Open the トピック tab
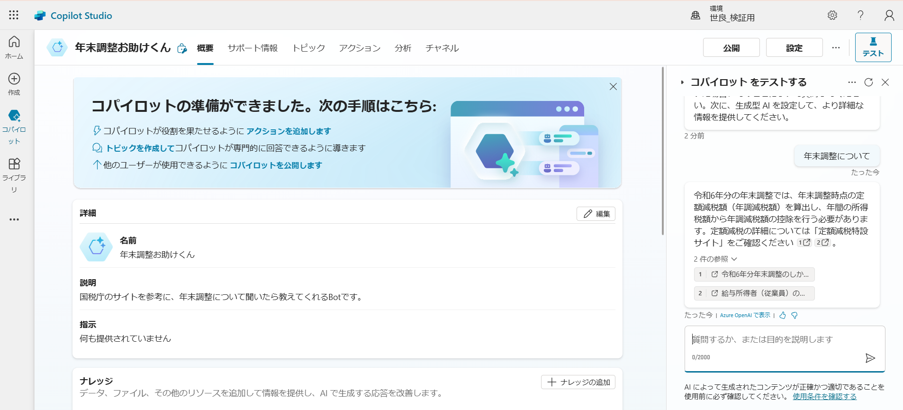903x410 pixels. (308, 48)
